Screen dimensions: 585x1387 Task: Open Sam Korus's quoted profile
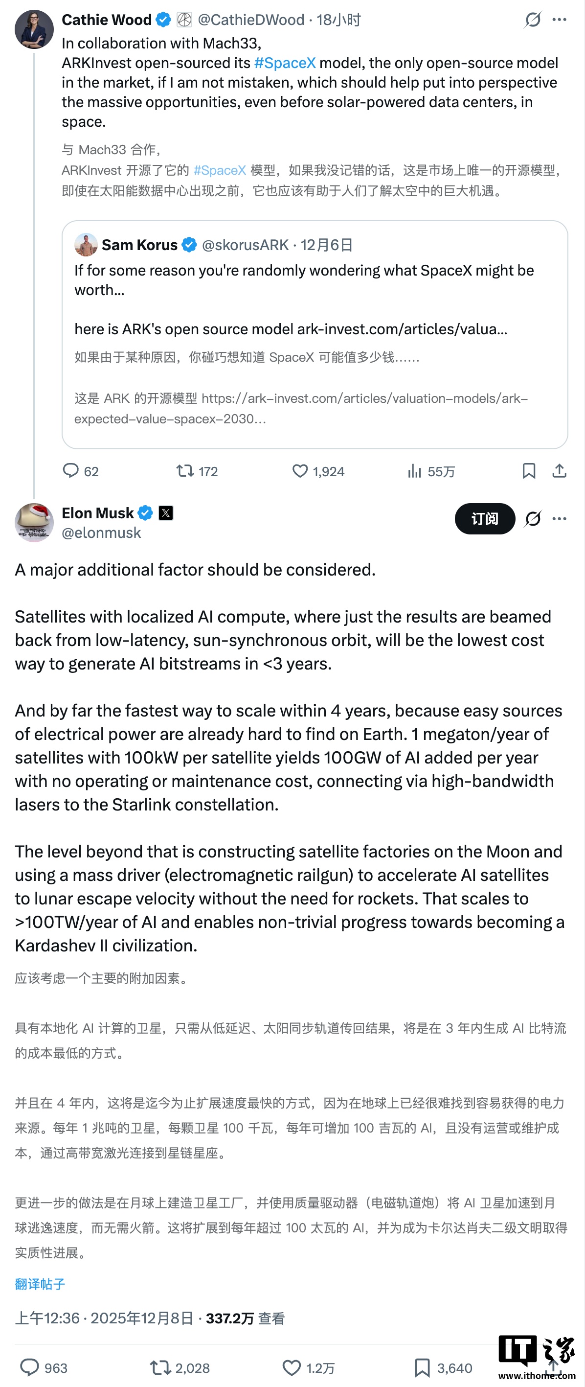point(139,244)
